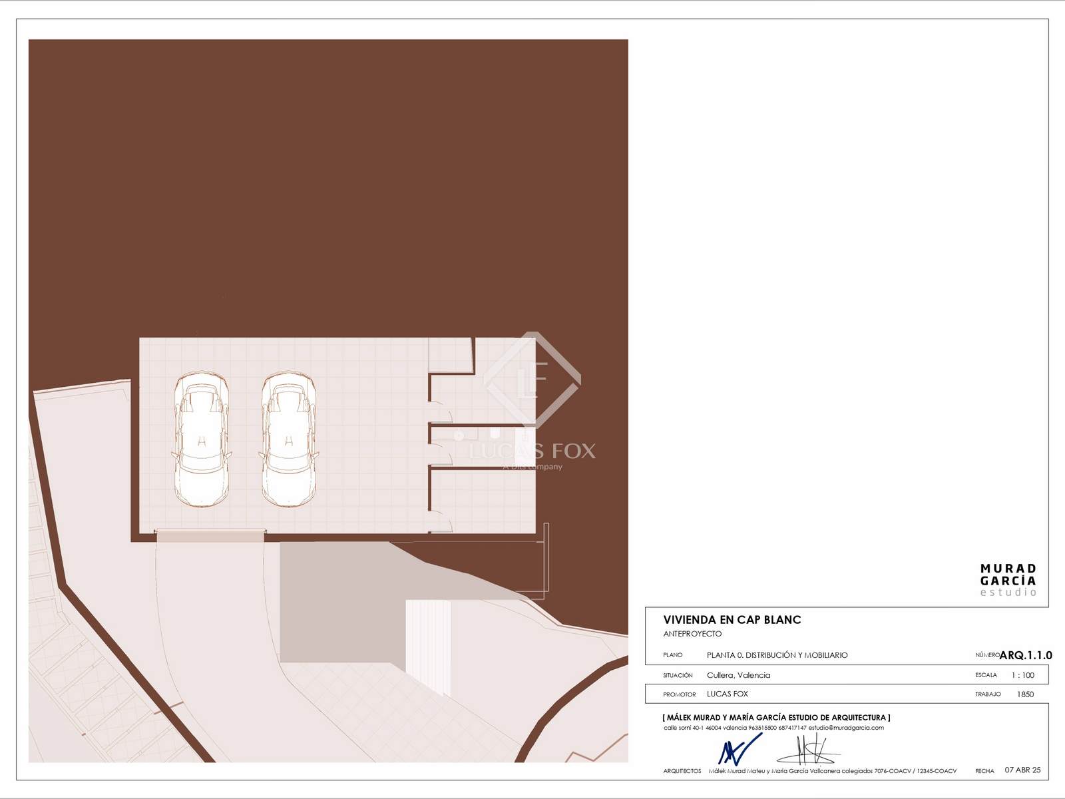Click the job number '1850'
Viewport: 1065px width, 799px height.
click(x=1026, y=694)
